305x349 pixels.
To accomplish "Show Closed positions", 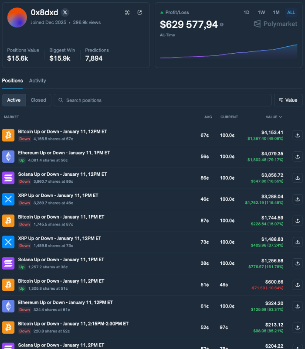I will pyautogui.click(x=38, y=100).
